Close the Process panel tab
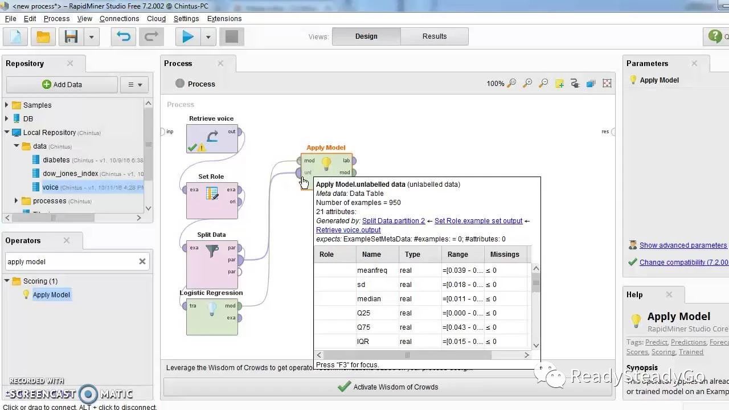This screenshot has width=729, height=410. [x=220, y=63]
